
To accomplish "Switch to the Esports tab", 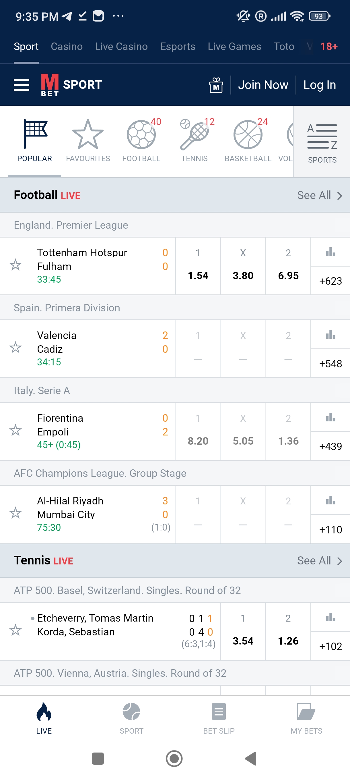I will click(178, 47).
